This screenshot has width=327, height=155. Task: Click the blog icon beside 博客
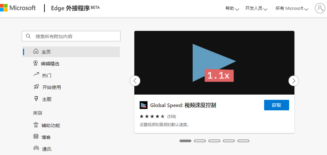tap(36, 137)
